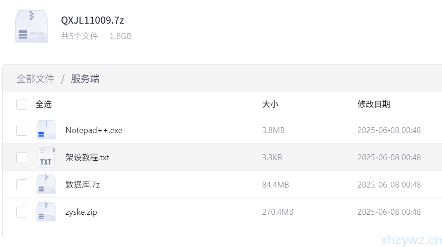Click the 架设教程.txt TXT file icon
The width and height of the screenshot is (442, 247).
[x=46, y=158]
